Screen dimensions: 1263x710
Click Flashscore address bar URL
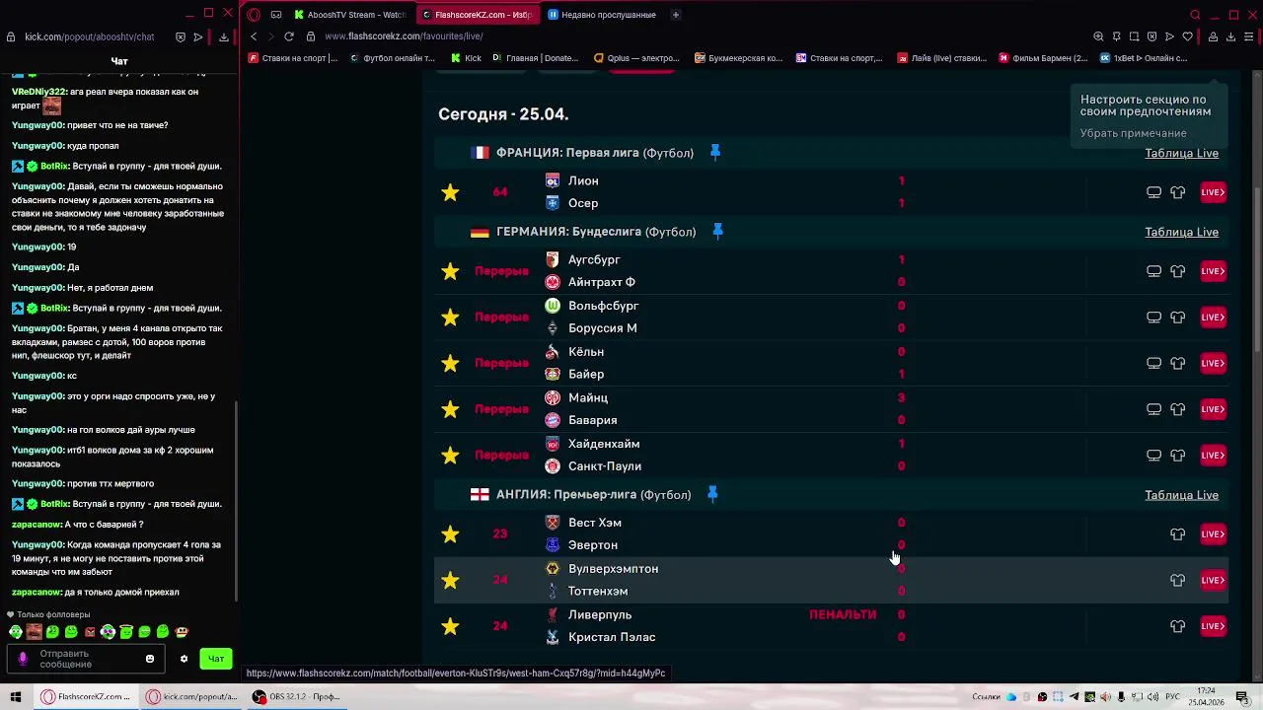[404, 36]
